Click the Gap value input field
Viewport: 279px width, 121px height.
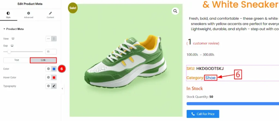click(51, 52)
